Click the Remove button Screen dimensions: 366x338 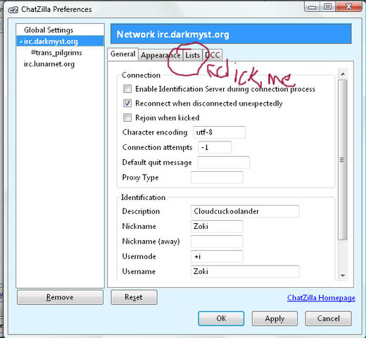[60, 297]
